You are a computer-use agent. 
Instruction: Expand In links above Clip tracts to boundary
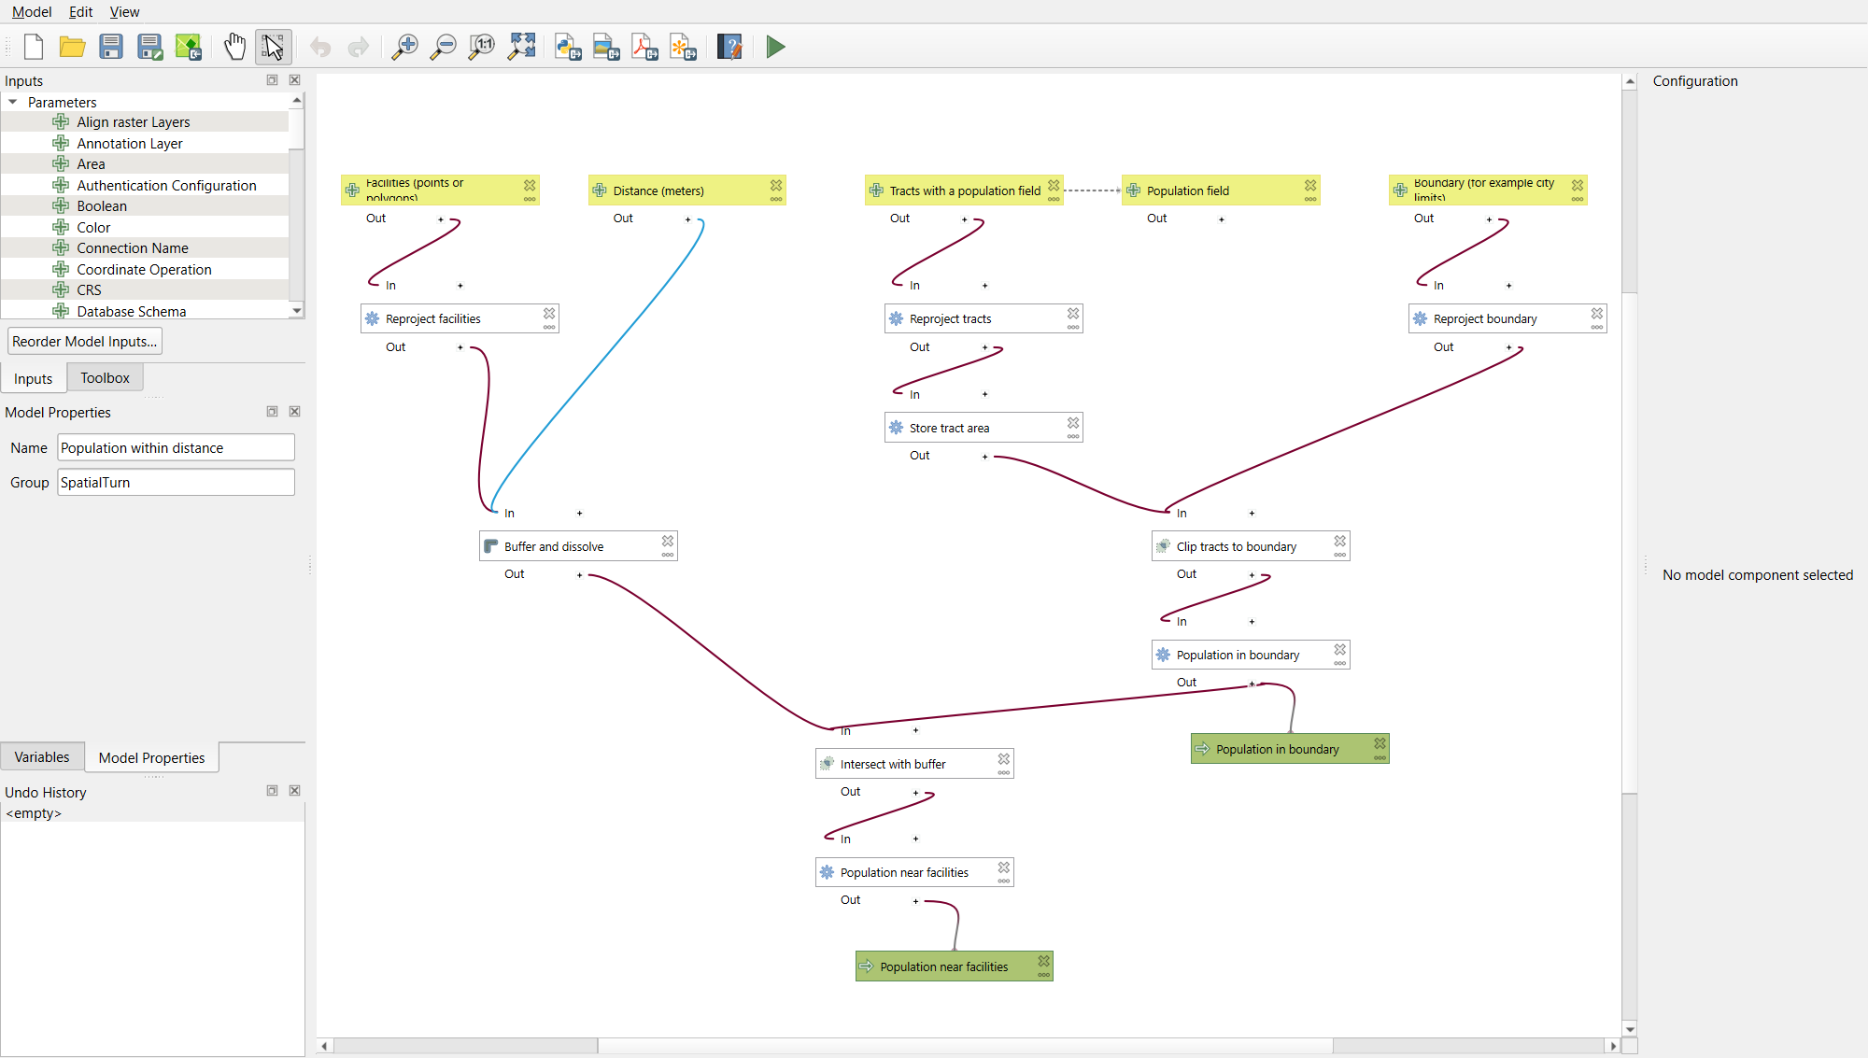pos(1252,514)
